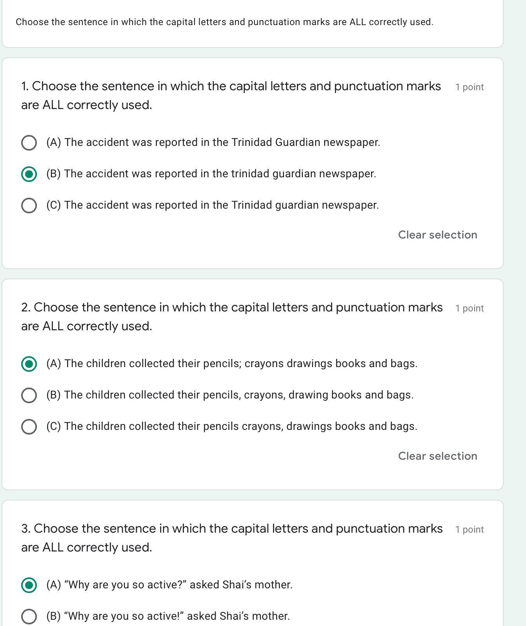Select radio (A) "Why are you so active?"
The height and width of the screenshot is (626, 526).
(29, 585)
